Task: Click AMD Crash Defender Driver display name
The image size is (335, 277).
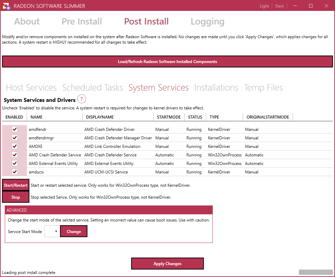Action: coord(109,129)
